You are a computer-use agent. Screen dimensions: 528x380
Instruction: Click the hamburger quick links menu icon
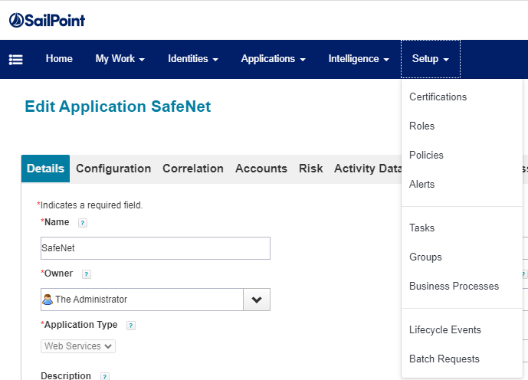(x=15, y=60)
